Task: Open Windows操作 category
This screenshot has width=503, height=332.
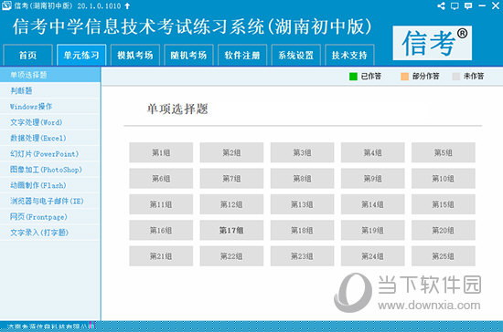Action: coord(50,106)
